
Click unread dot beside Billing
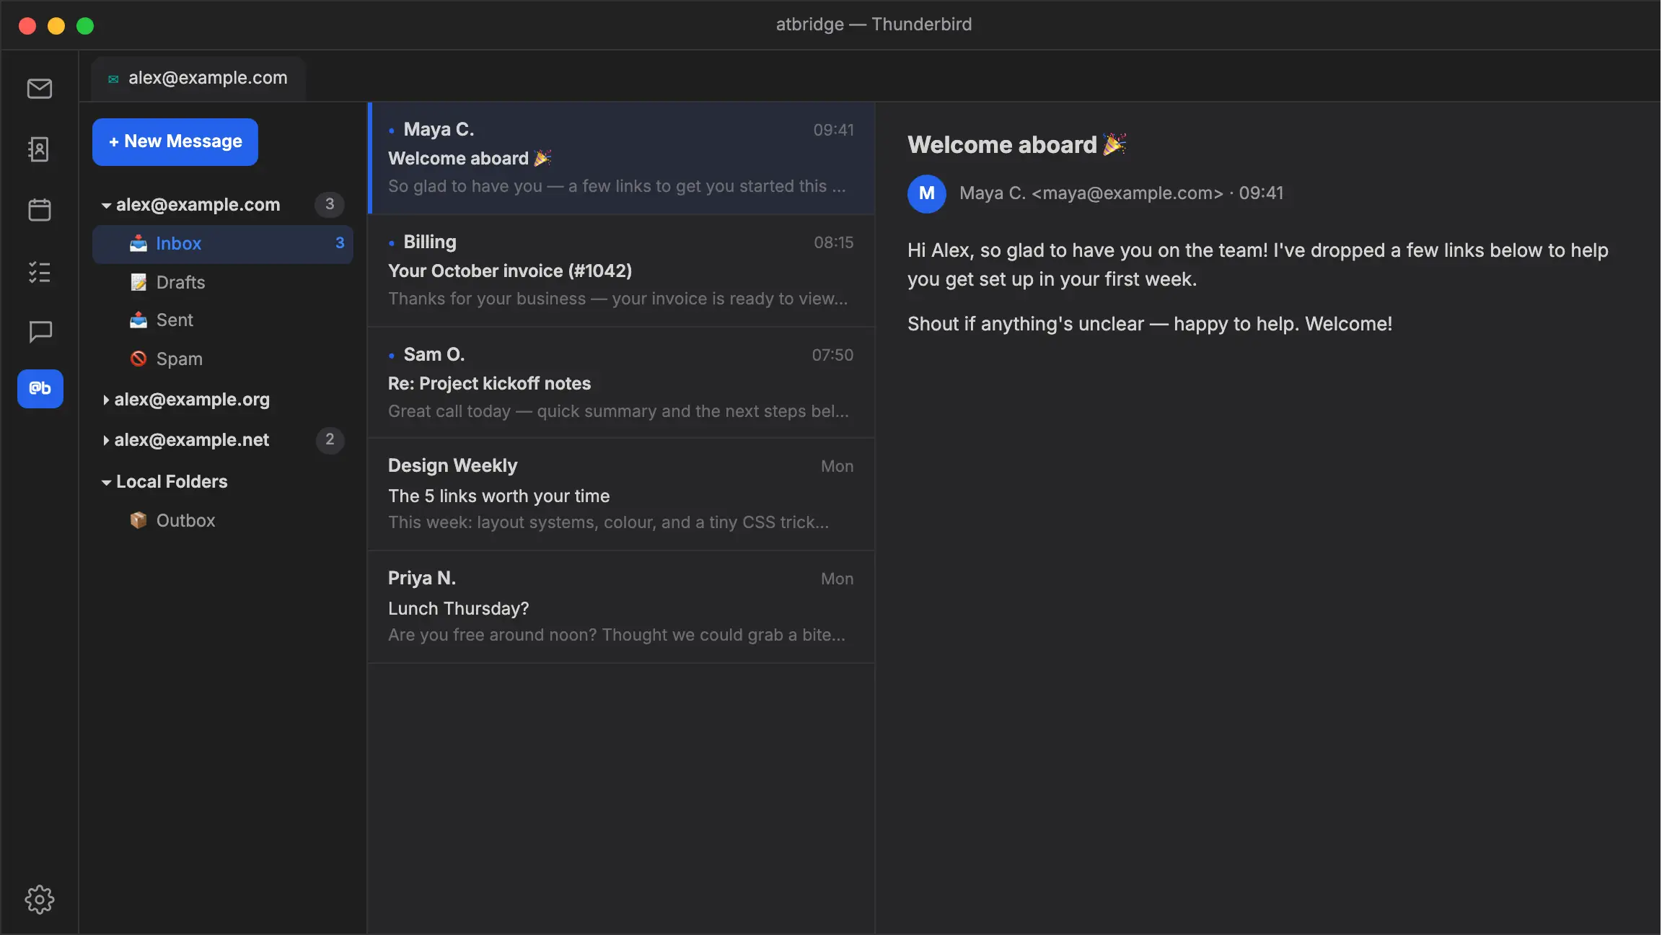coord(392,244)
